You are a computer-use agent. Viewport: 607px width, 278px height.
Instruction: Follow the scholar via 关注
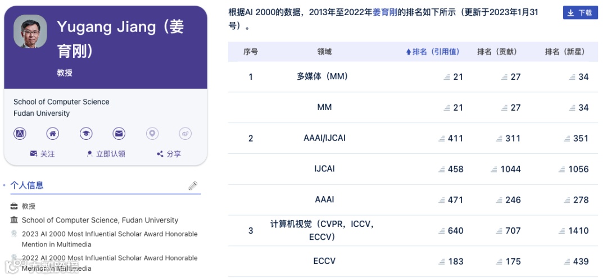point(42,154)
